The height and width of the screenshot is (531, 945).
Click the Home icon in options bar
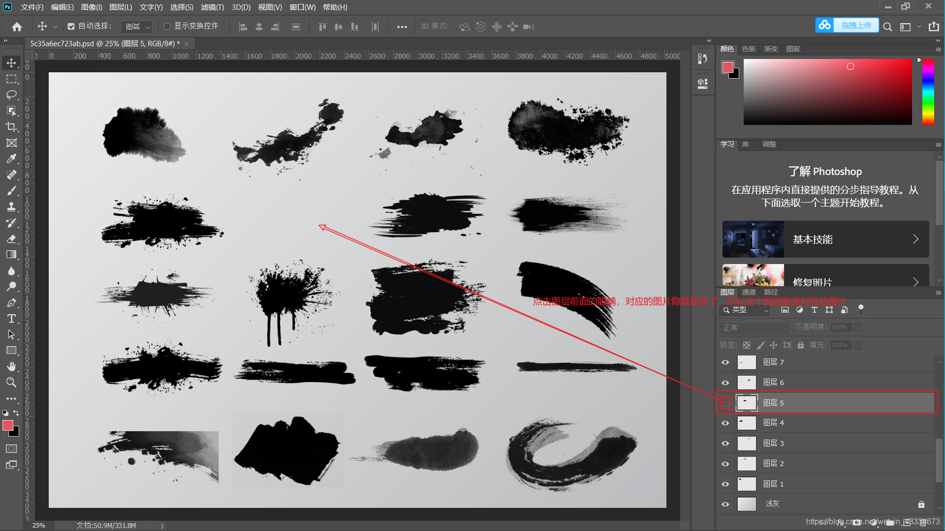point(17,27)
